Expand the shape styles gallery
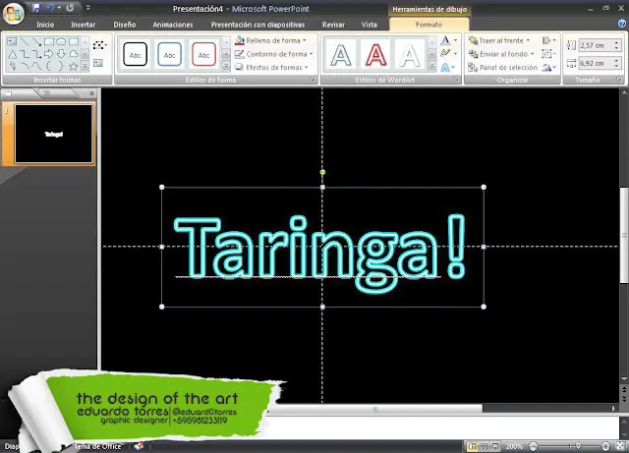629x453 pixels. [x=226, y=67]
